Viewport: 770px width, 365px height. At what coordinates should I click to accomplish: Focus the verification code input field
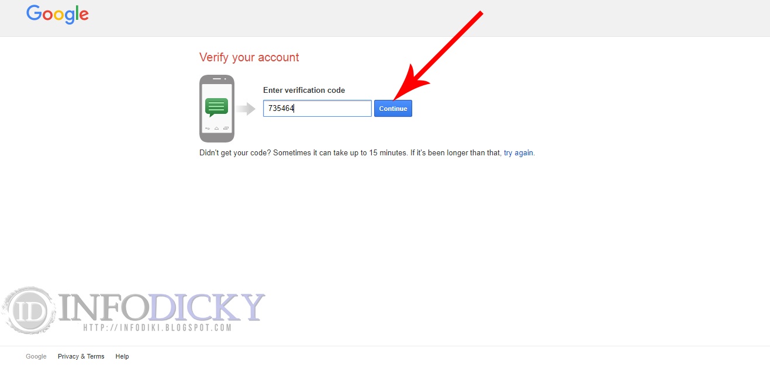[317, 109]
